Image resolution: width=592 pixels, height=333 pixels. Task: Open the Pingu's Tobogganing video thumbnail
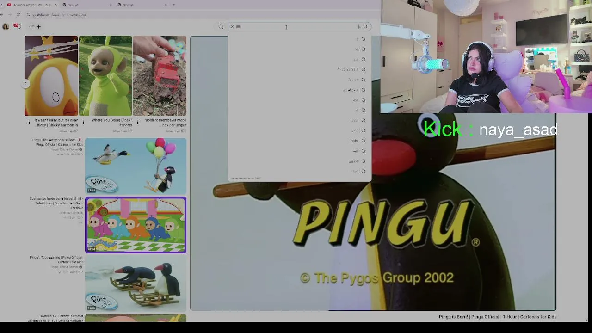[136, 284]
